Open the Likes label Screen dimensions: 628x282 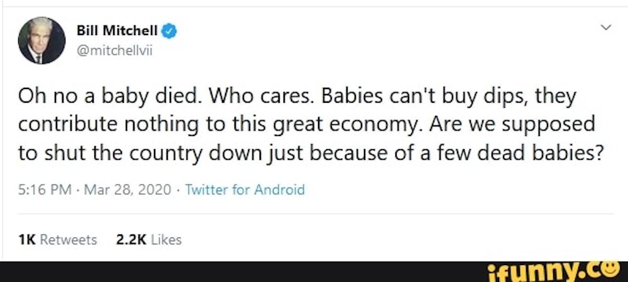[166, 239]
